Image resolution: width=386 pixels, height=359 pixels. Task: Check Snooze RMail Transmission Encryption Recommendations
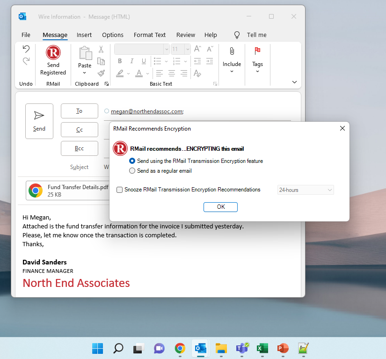(120, 190)
